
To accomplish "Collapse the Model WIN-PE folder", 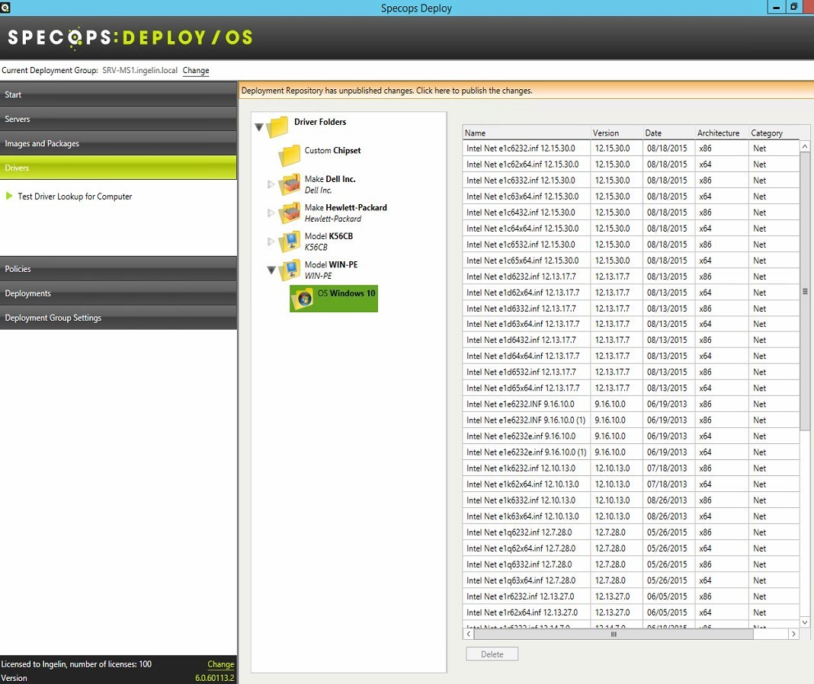I will click(x=271, y=270).
